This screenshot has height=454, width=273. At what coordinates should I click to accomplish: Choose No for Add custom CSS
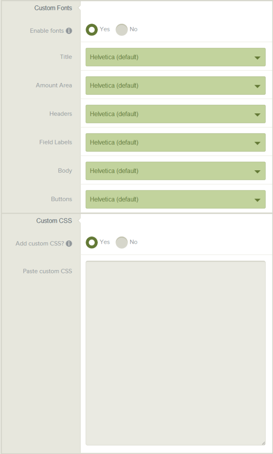point(121,242)
